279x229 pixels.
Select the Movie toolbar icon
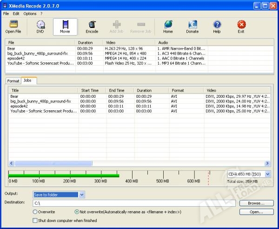click(x=65, y=25)
